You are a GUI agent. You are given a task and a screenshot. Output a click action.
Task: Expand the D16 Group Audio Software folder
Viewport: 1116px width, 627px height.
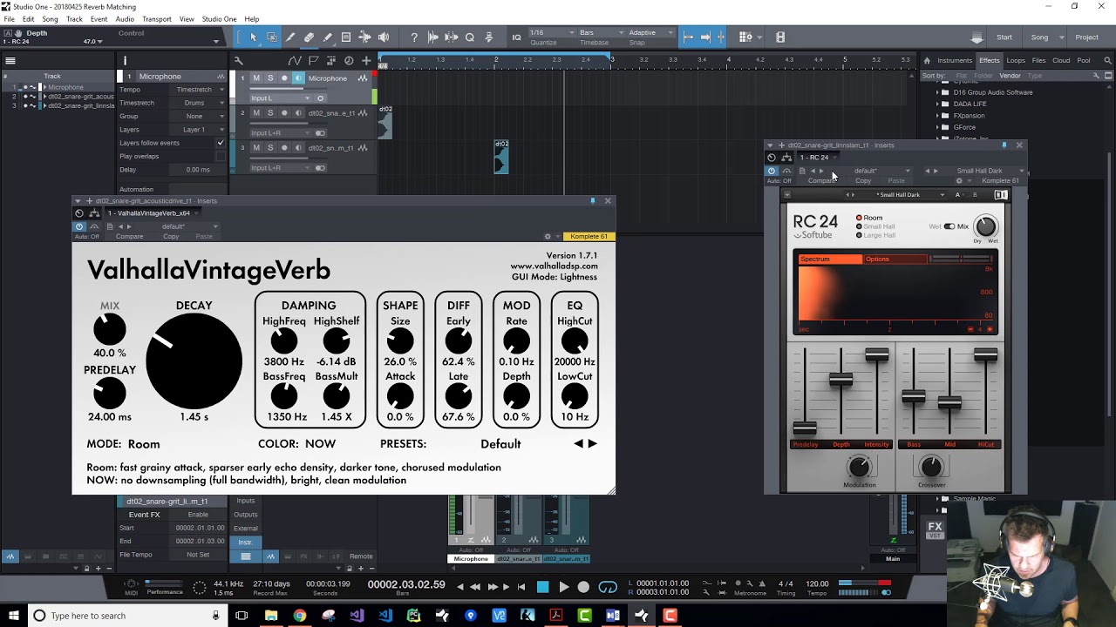(938, 92)
